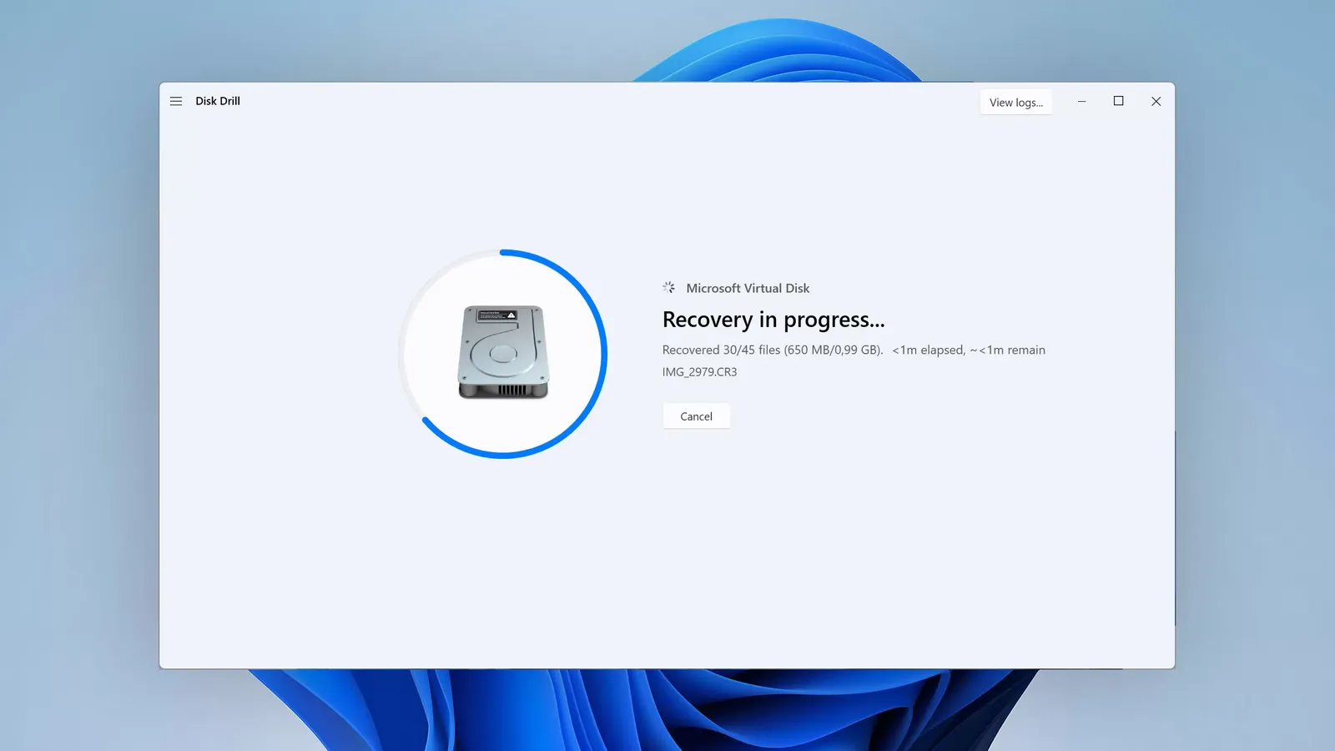Click the '~<1m remain' estimate text

click(1007, 350)
